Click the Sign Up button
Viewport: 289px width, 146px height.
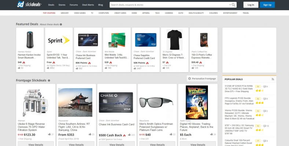pyautogui.click(x=267, y=5)
